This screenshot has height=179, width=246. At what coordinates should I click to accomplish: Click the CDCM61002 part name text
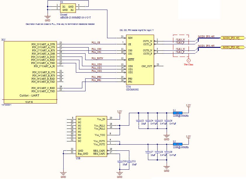(132, 90)
